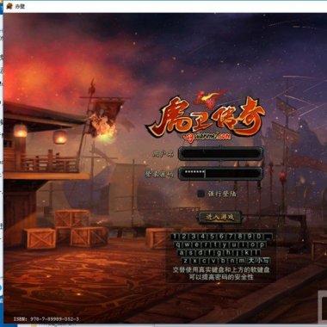Image resolution: width=327 pixels, height=327 pixels.
Task: Tap the 0 key on soft keyboard
Action: (259, 237)
